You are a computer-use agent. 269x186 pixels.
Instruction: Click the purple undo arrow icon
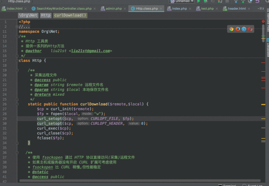[257, 1]
